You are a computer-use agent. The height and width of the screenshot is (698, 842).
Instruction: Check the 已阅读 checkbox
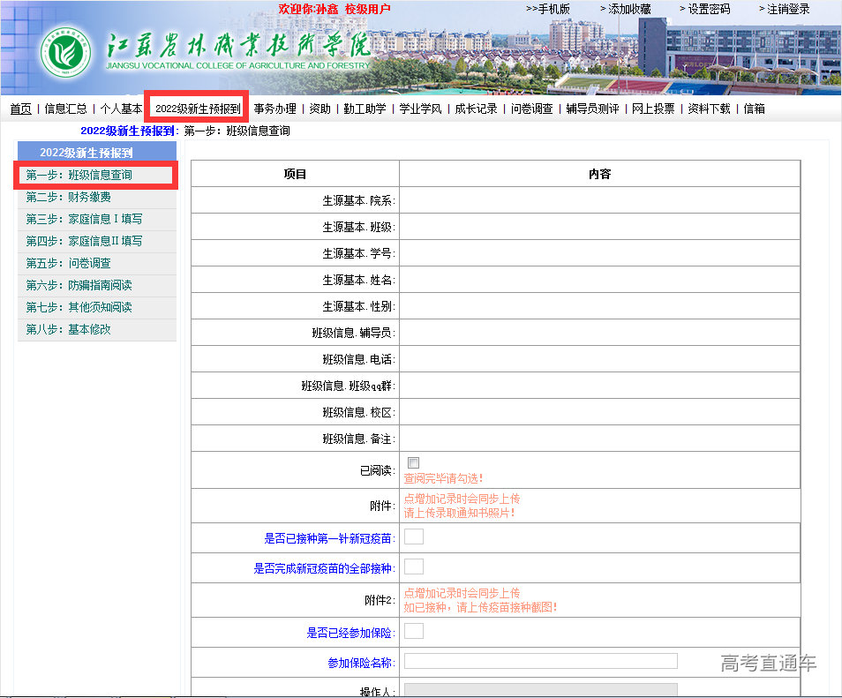click(414, 463)
